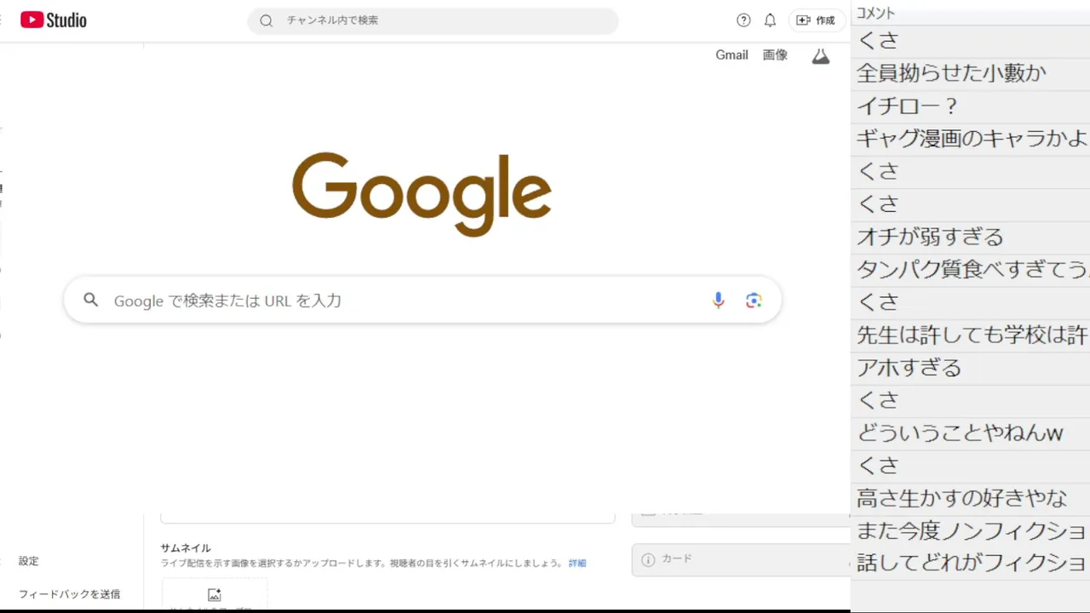Click the magnifier icon in Google search box
Viewport: 1090px width, 613px height.
coord(91,300)
